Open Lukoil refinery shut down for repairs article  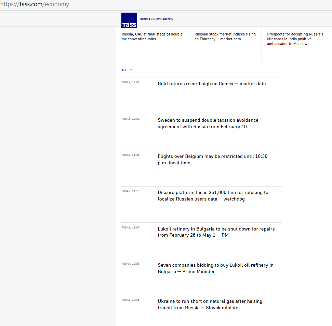(216, 232)
